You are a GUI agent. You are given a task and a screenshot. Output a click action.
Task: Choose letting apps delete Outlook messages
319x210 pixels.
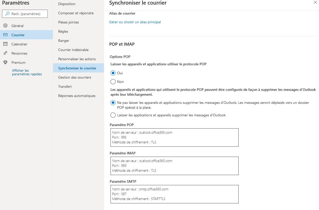point(113,115)
